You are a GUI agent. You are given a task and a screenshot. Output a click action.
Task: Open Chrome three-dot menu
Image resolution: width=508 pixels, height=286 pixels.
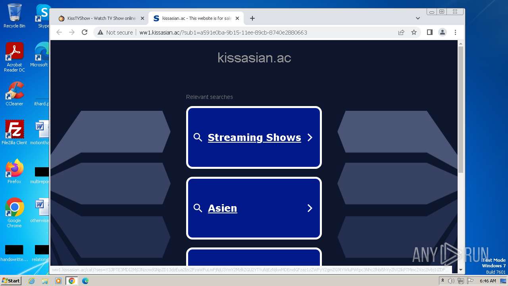pyautogui.click(x=455, y=32)
